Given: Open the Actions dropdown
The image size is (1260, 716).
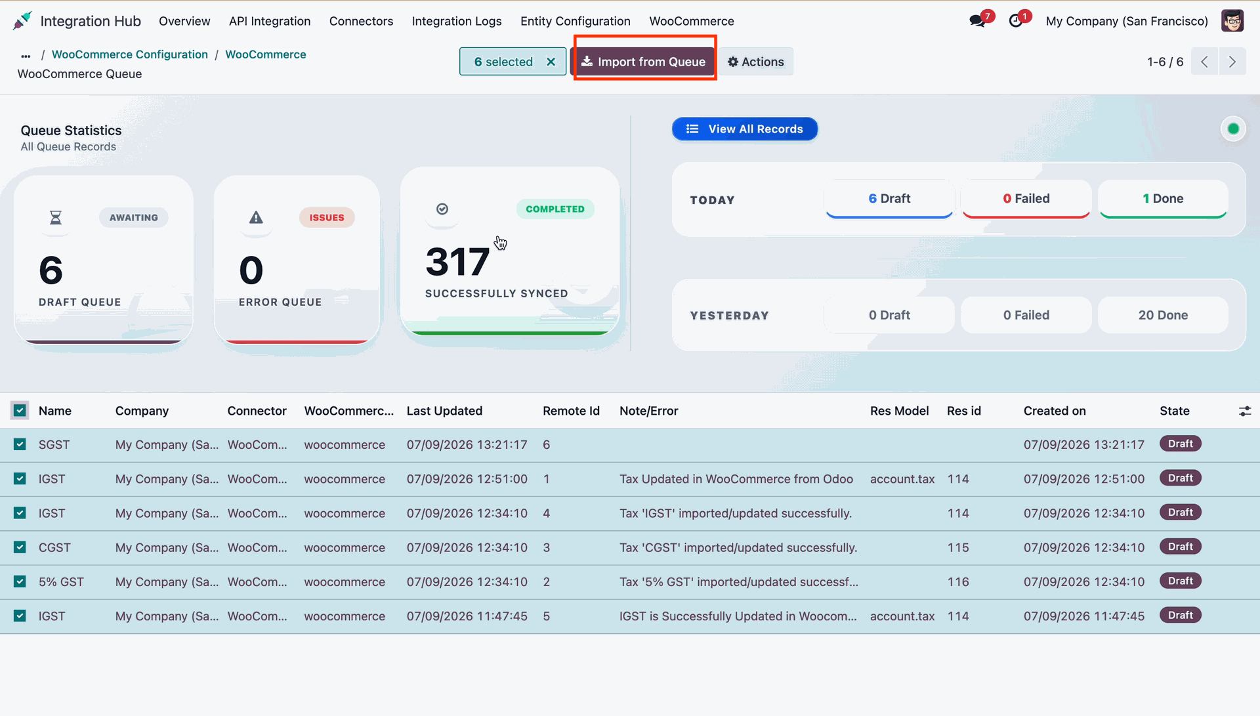Looking at the screenshot, I should pyautogui.click(x=756, y=62).
